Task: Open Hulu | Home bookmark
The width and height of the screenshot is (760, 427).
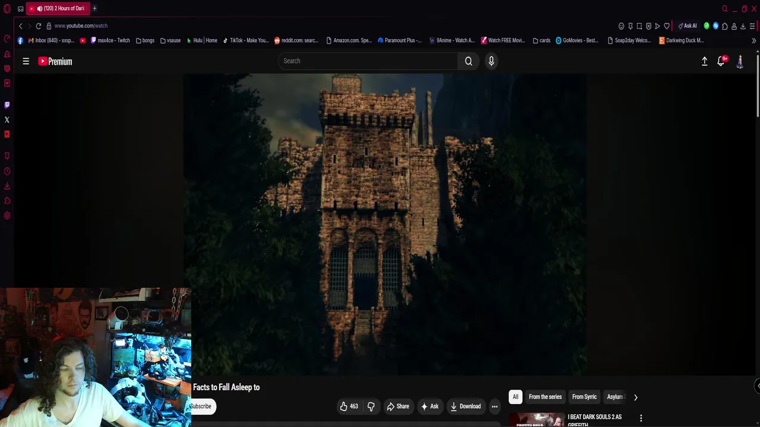Action: coord(202,40)
